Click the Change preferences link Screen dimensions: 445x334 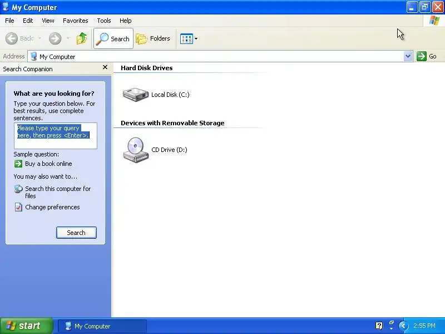(x=52, y=207)
